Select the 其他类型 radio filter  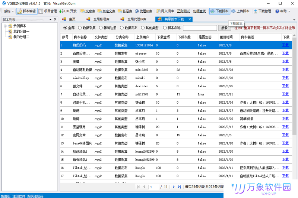click(x=150, y=28)
